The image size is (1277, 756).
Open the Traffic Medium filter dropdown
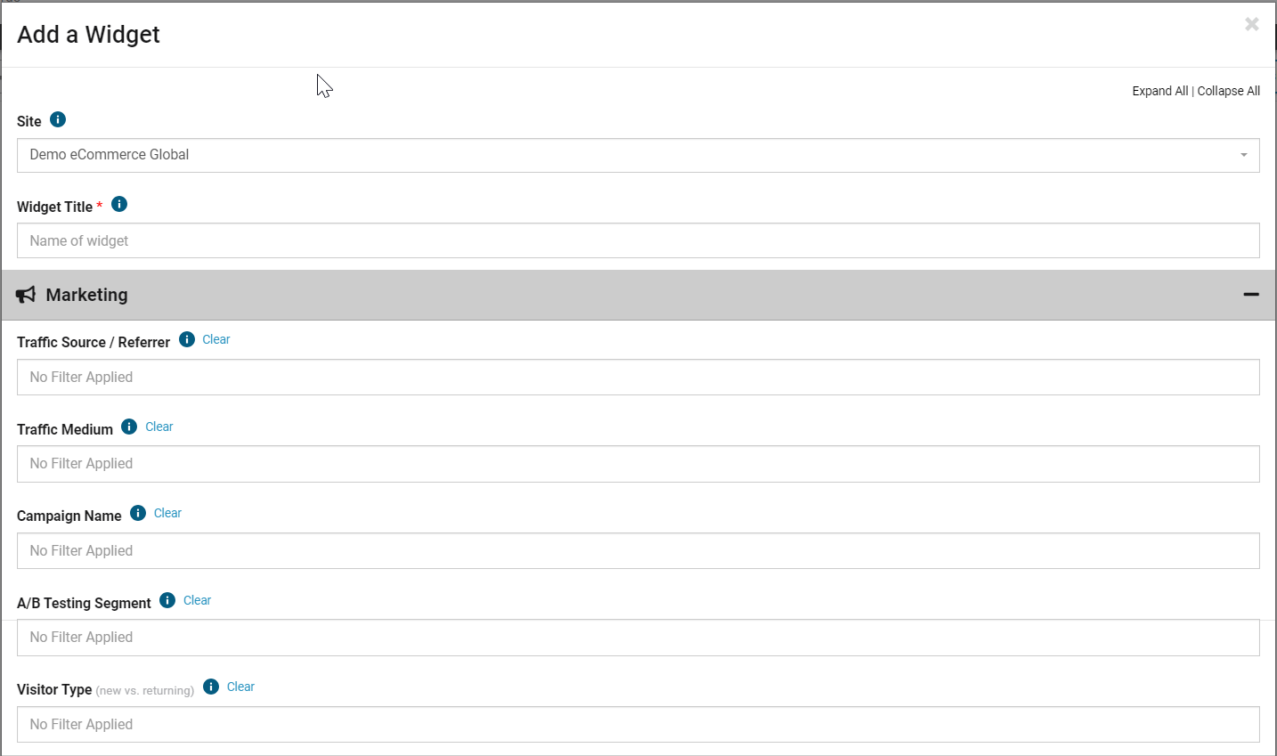coord(638,464)
